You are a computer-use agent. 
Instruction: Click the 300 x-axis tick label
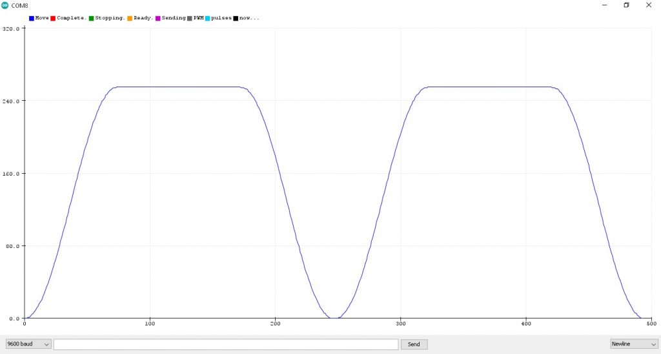(400, 324)
